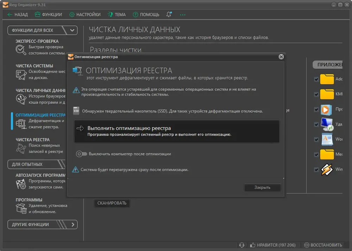Close the Оптимизация реестра dialog with X
This screenshot has width=352, height=251.
(281, 57)
